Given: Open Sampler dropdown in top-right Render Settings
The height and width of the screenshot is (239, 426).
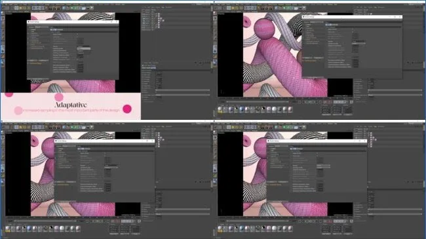Looking at the screenshot, I should [358, 41].
